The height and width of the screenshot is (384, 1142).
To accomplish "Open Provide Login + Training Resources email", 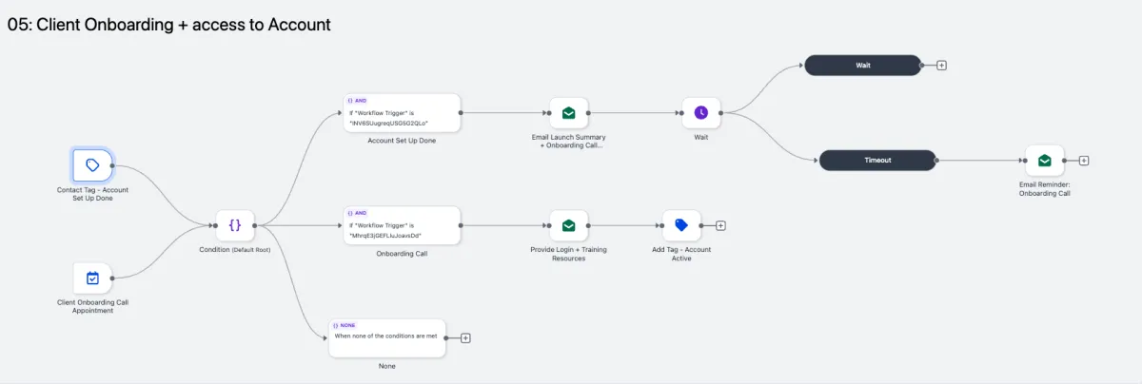I will [x=568, y=225].
